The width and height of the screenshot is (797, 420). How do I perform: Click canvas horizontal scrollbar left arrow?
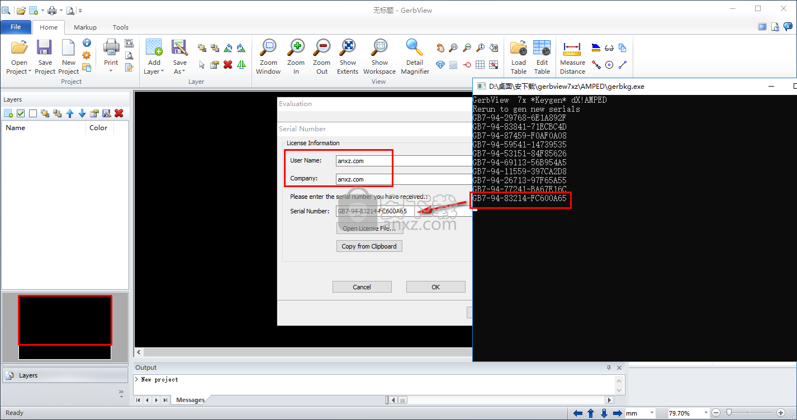pyautogui.click(x=140, y=352)
